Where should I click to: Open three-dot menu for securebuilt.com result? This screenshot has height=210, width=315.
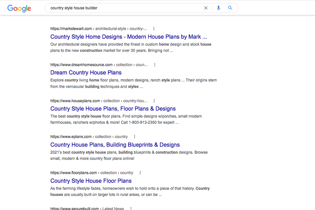131,209
